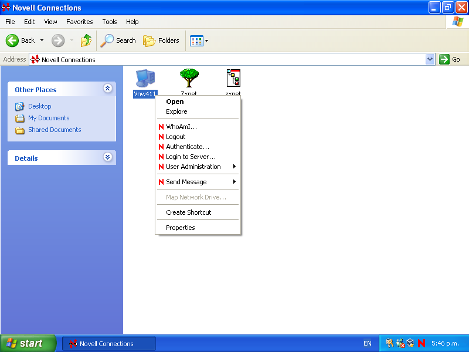Open the Favorites menu
The height and width of the screenshot is (352, 469).
80,22
